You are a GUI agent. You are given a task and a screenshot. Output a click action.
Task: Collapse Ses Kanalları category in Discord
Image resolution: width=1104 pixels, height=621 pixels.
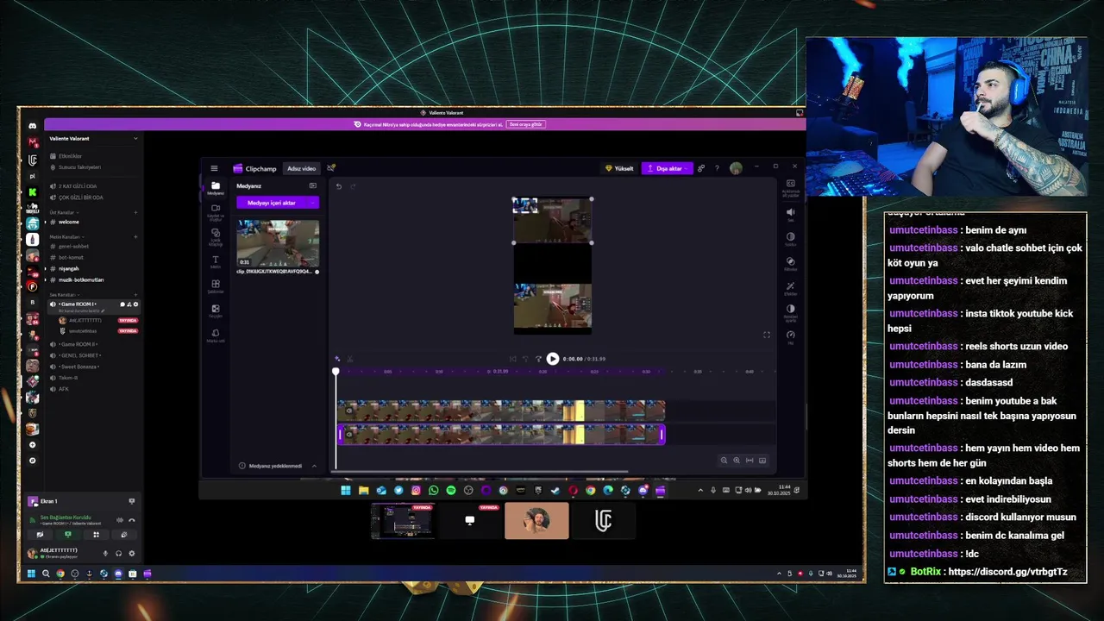click(63, 295)
